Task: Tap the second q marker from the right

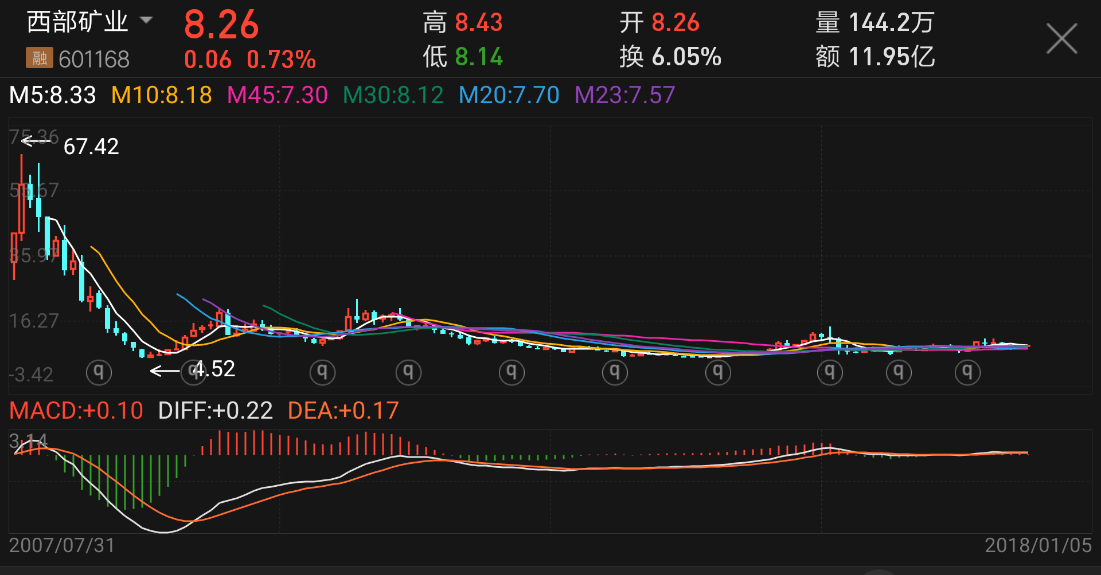Action: 899,372
